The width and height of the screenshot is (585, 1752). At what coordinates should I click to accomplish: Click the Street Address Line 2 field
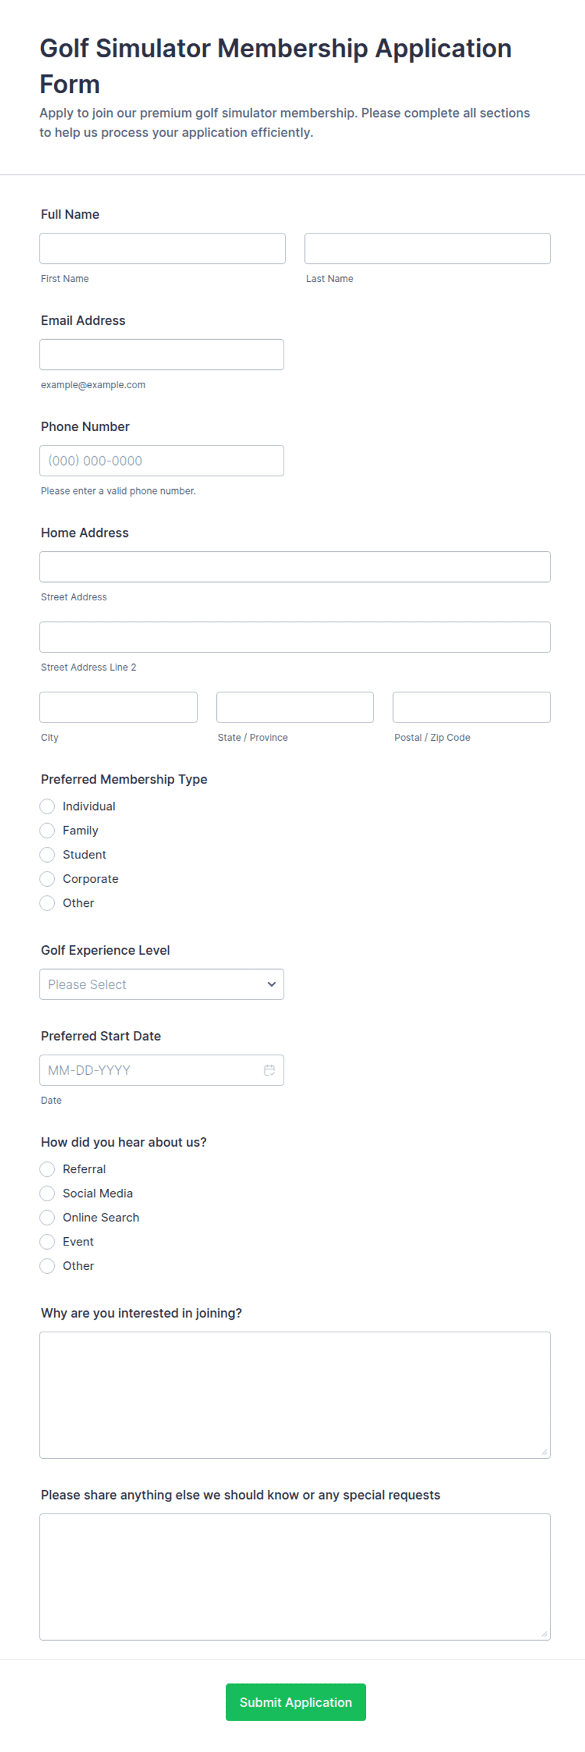[295, 637]
